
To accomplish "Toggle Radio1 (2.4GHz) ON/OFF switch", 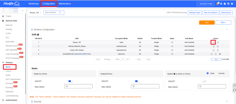I will [71, 81].
